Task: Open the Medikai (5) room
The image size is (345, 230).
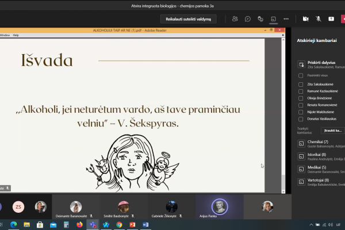Action: pos(321,169)
